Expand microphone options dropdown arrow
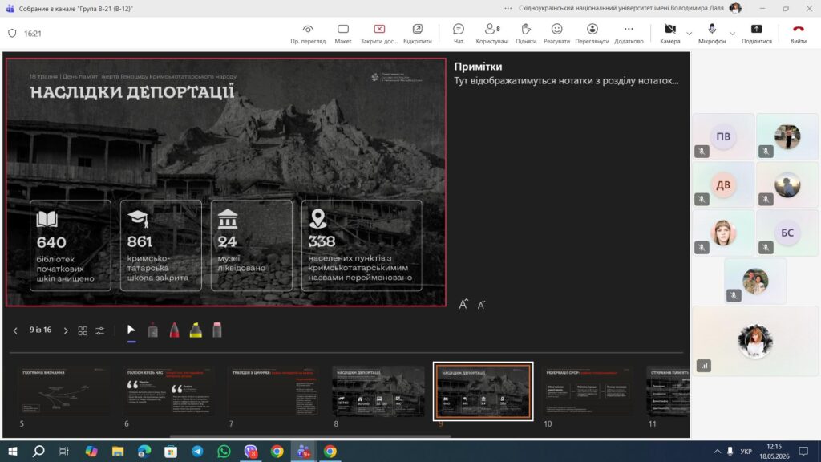This screenshot has width=821, height=462. tap(732, 34)
